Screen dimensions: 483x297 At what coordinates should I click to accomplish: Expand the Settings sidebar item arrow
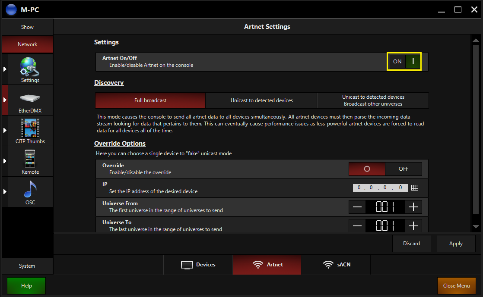tap(5, 69)
